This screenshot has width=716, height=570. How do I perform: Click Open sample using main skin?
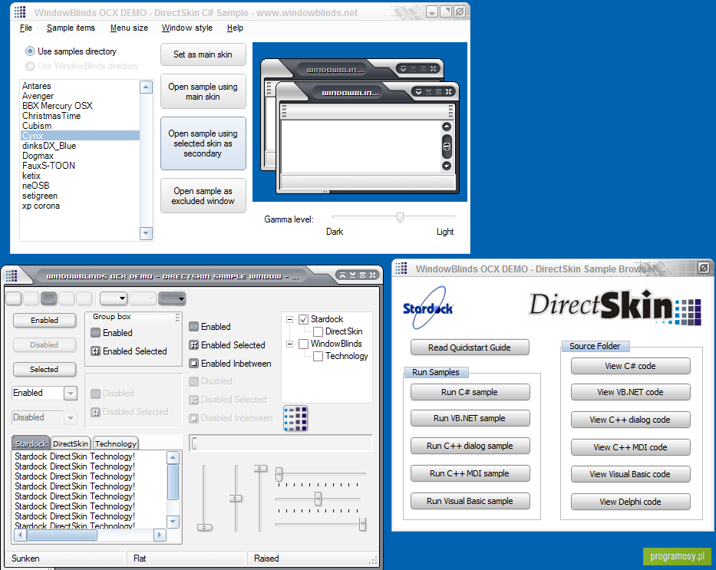tap(203, 91)
